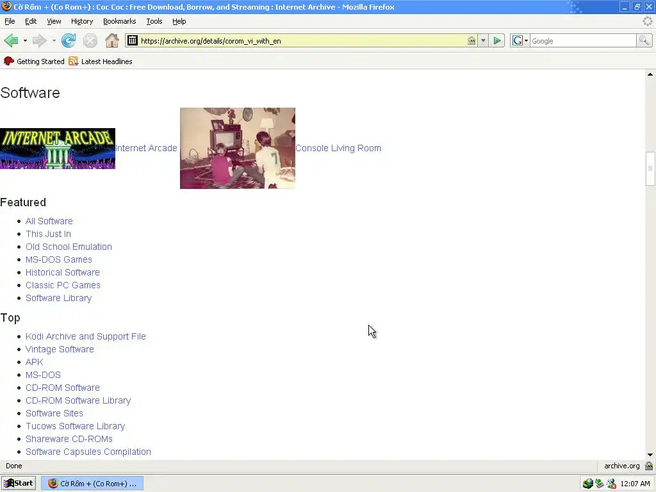Open the All Software link
The image size is (656, 492).
pyautogui.click(x=49, y=221)
